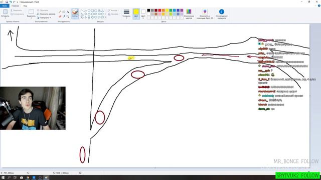Screen dimensions: 321x180
Task: Select the Color 1 yellow box
Action: click(136, 13)
